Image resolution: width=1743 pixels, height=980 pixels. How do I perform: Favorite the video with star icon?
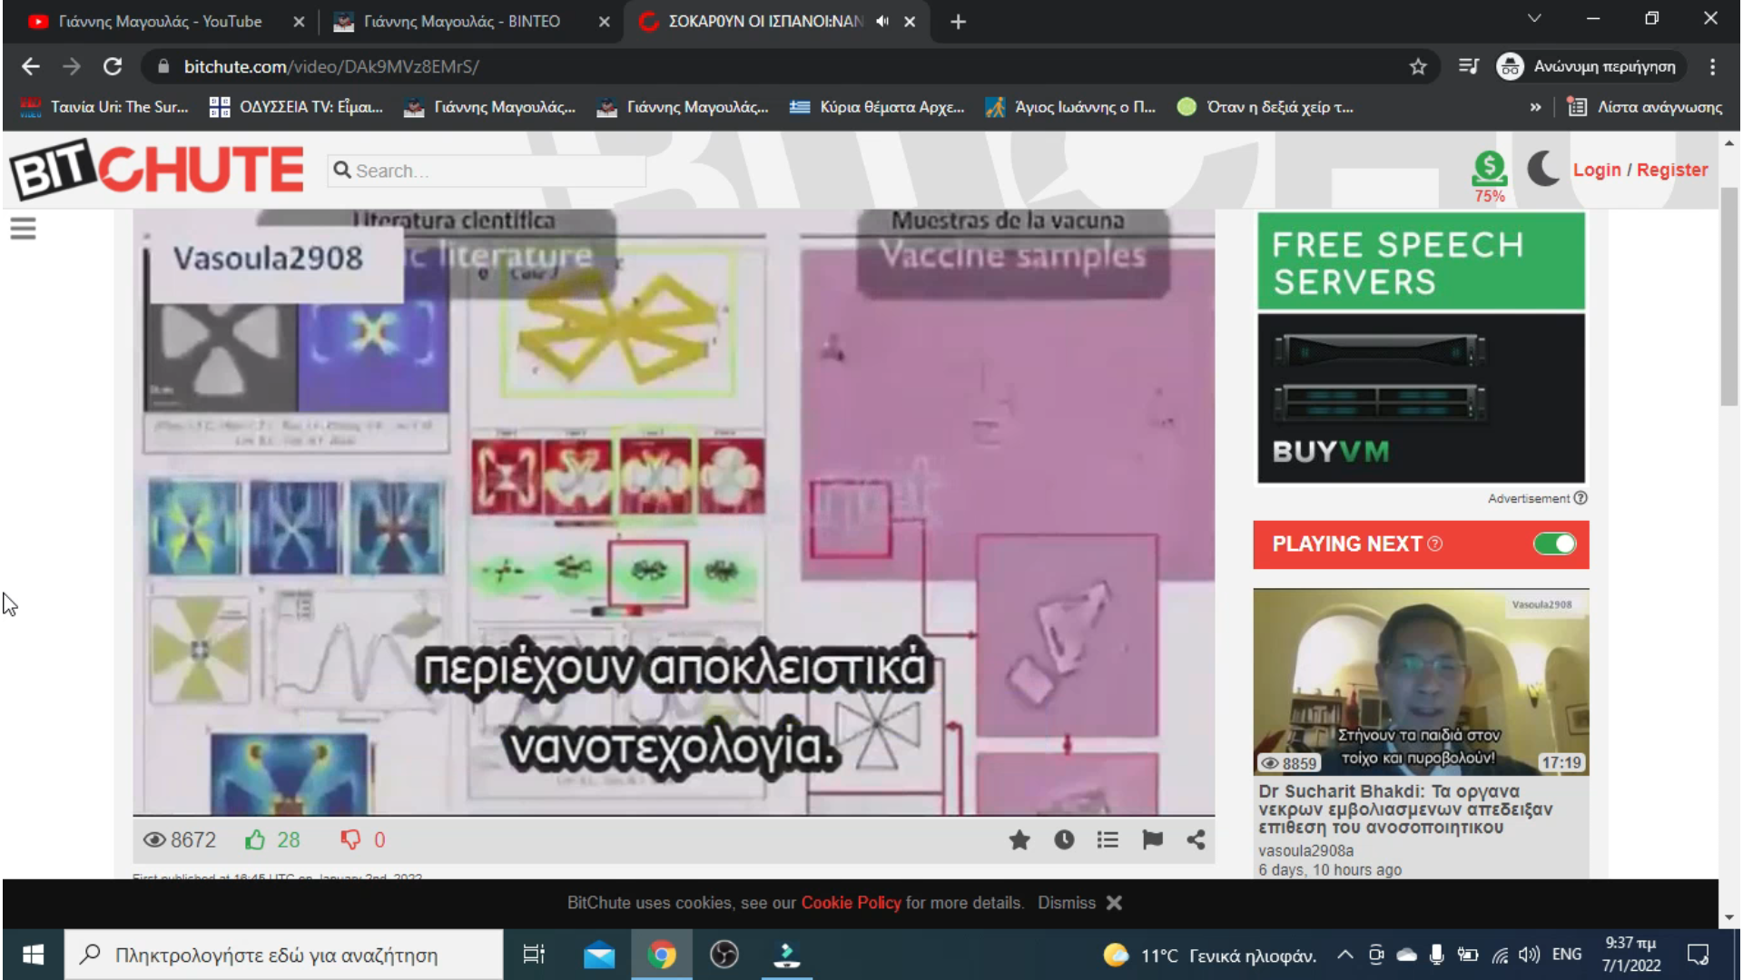[x=1019, y=840]
